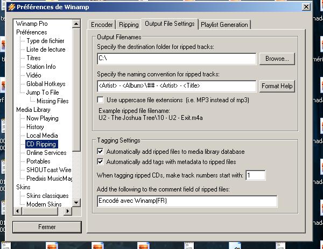
Task: Open Format Help
Action: 277,86
